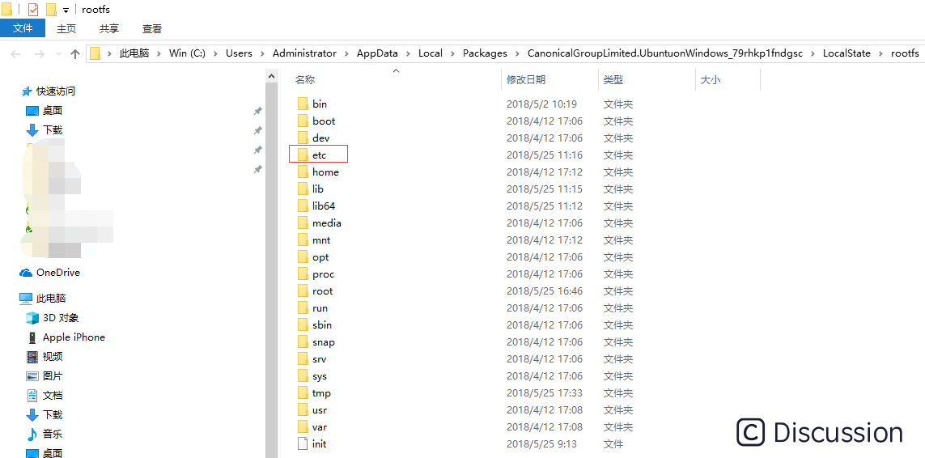The image size is (925, 458).
Task: Select the var folder icon
Action: click(303, 426)
